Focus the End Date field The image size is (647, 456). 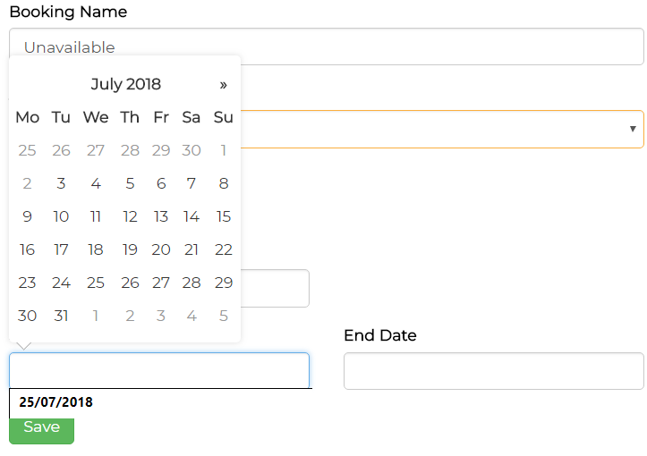point(493,371)
